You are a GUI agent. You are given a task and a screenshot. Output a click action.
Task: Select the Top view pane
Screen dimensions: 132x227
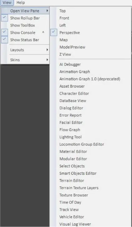91,11
